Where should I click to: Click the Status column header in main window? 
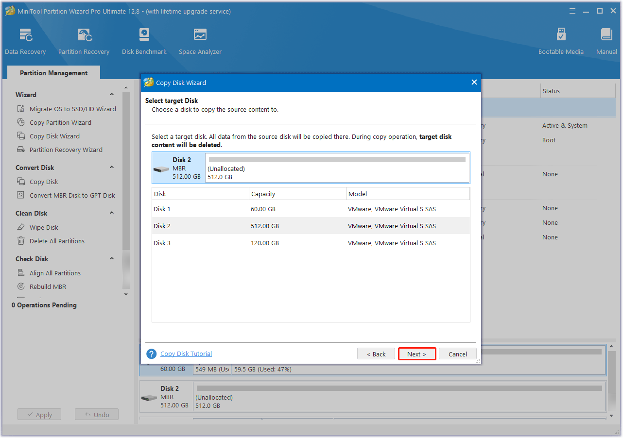click(x=578, y=91)
